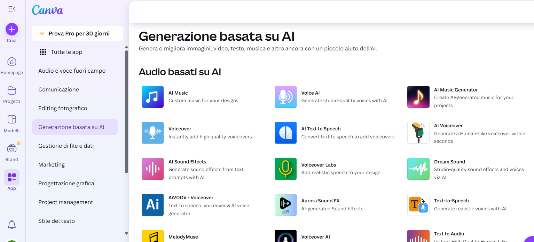The image size is (534, 242).
Task: Open the Text to Audio app icon
Action: pyautogui.click(x=418, y=236)
